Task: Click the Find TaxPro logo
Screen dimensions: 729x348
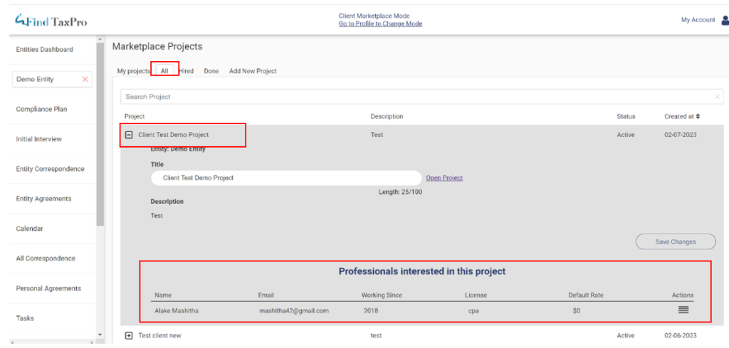Action: (x=51, y=21)
